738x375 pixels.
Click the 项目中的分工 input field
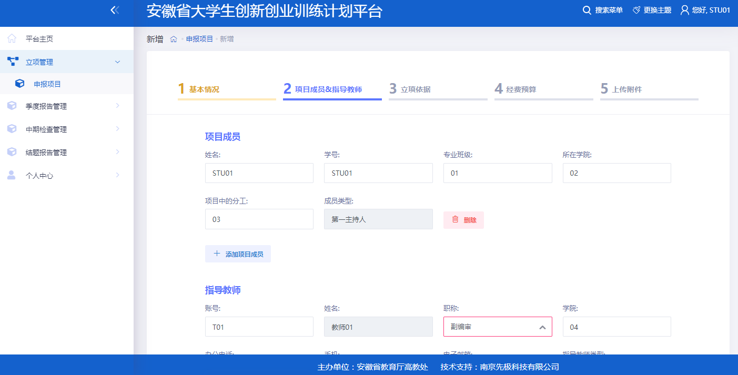(x=259, y=219)
